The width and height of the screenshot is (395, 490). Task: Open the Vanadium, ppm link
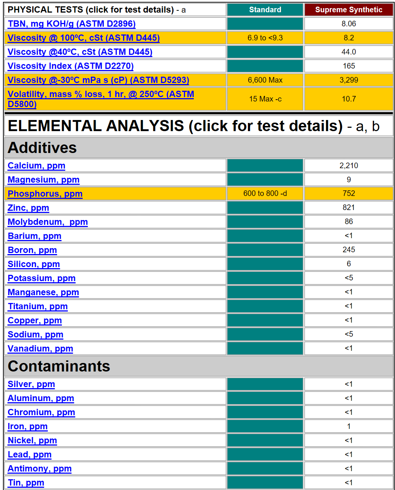40,349
